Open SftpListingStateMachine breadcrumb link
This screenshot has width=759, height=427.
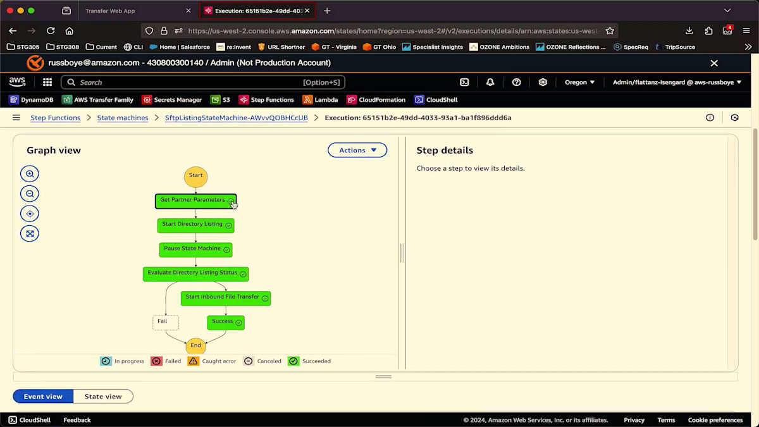click(x=237, y=118)
